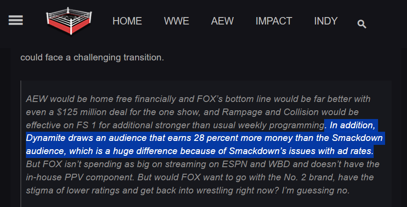
Task: Select the AEW nav item
Action: (222, 21)
